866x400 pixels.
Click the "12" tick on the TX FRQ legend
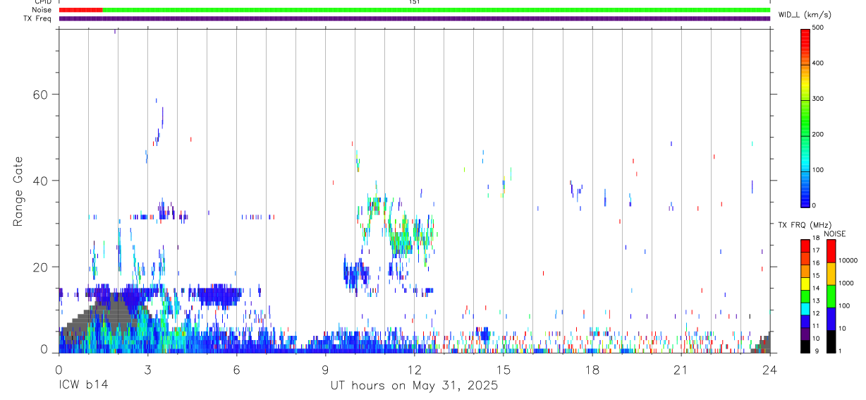pyautogui.click(x=816, y=313)
